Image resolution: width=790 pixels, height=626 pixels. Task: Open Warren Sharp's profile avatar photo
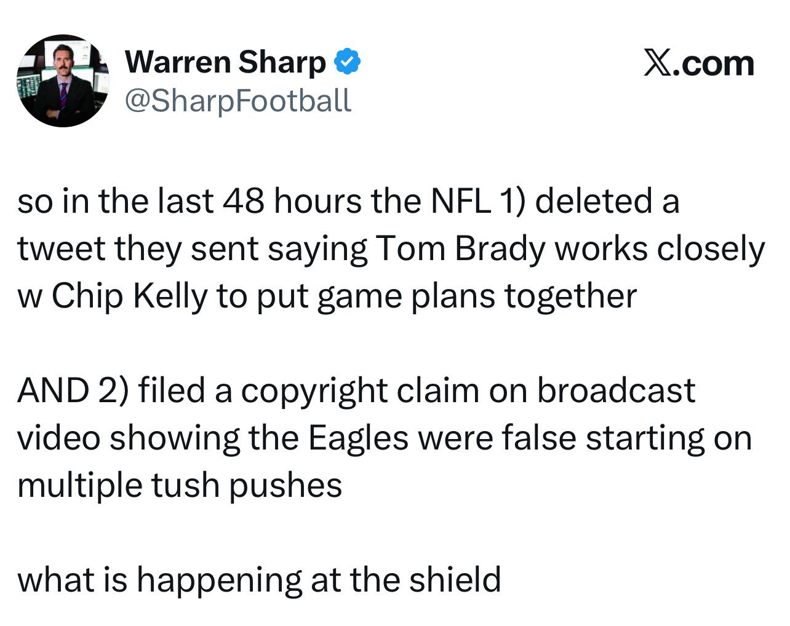pyautogui.click(x=62, y=81)
